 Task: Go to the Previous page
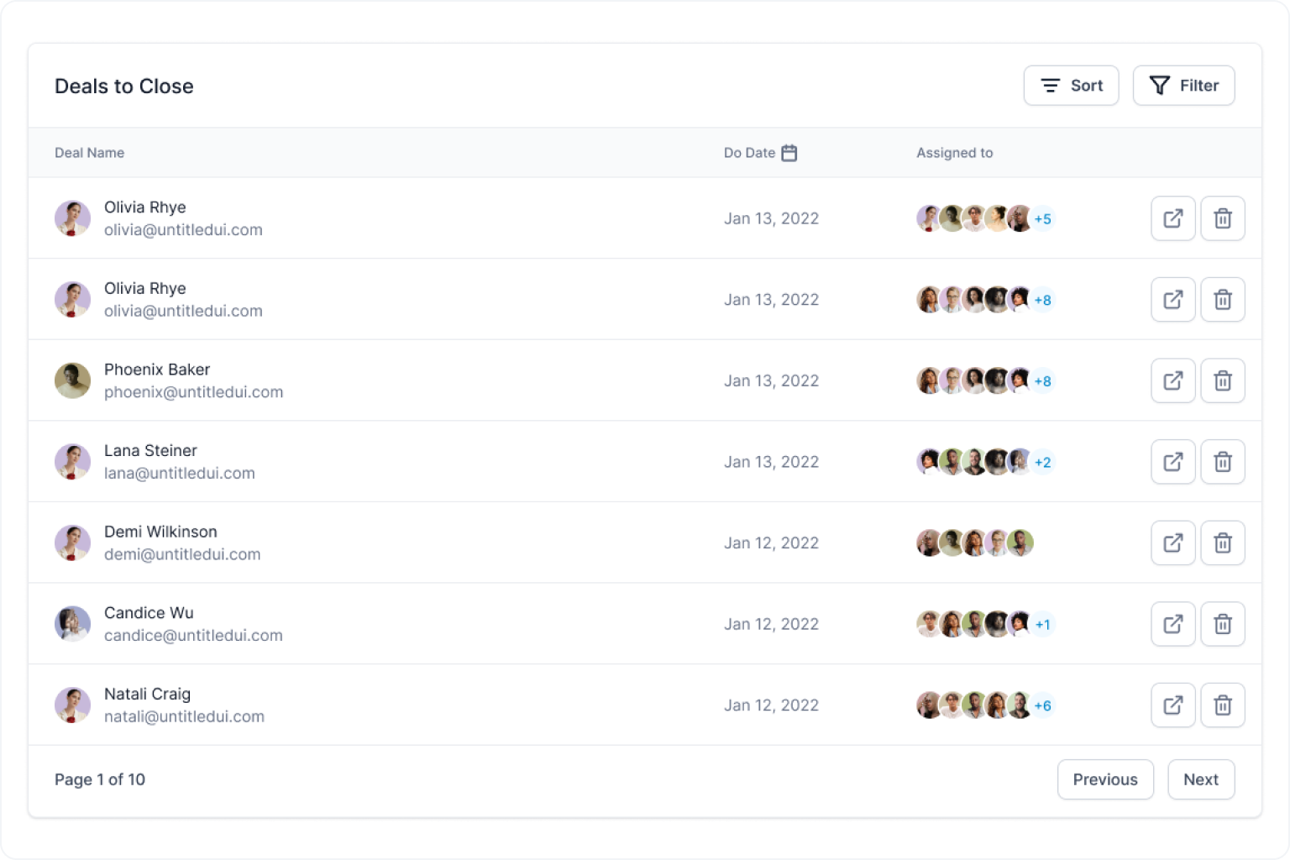pyautogui.click(x=1104, y=779)
